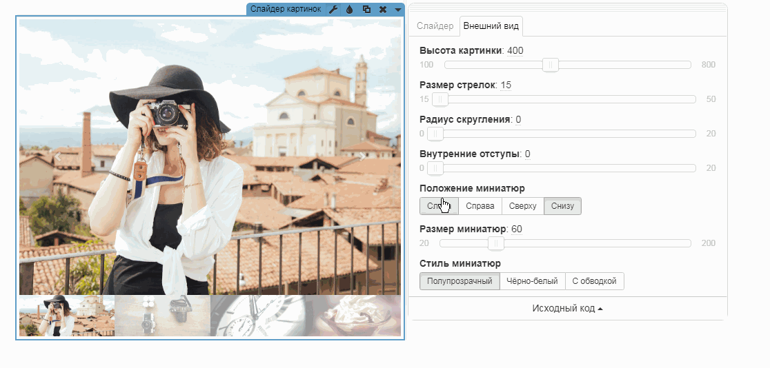Switch to the Слайдер tab
Screen dimensions: 770x368
tap(435, 26)
